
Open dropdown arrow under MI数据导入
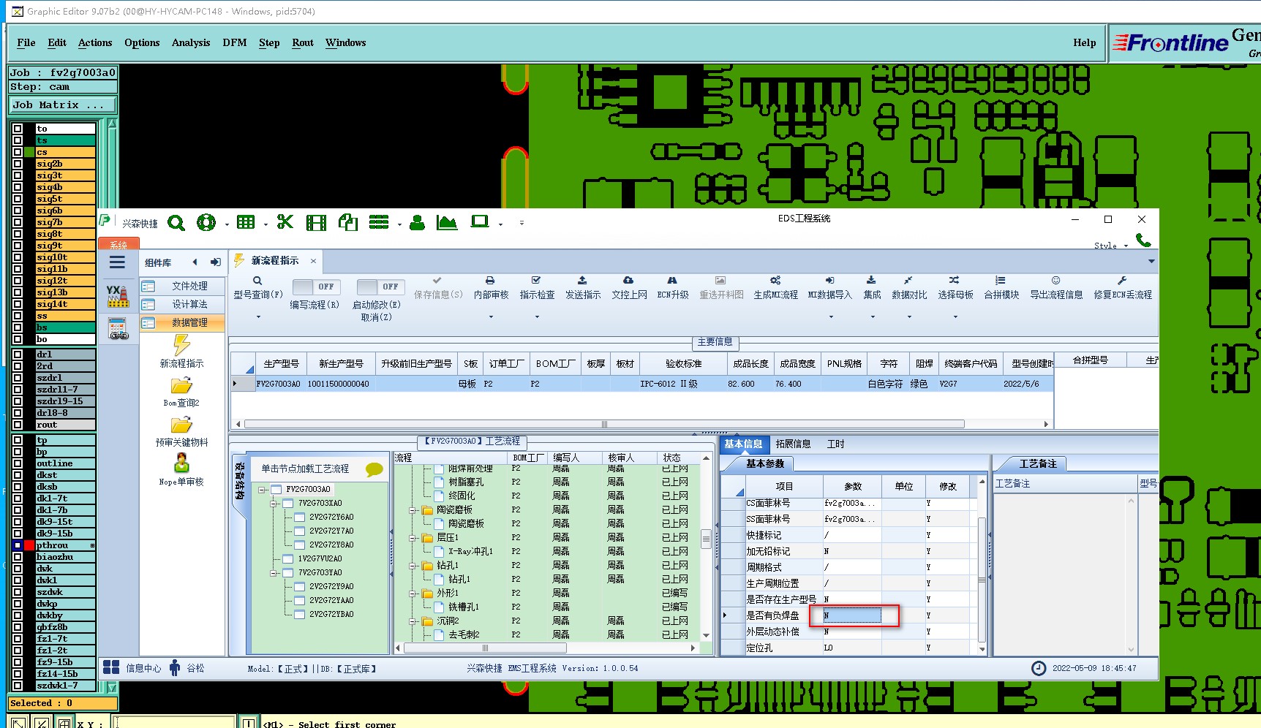point(831,317)
